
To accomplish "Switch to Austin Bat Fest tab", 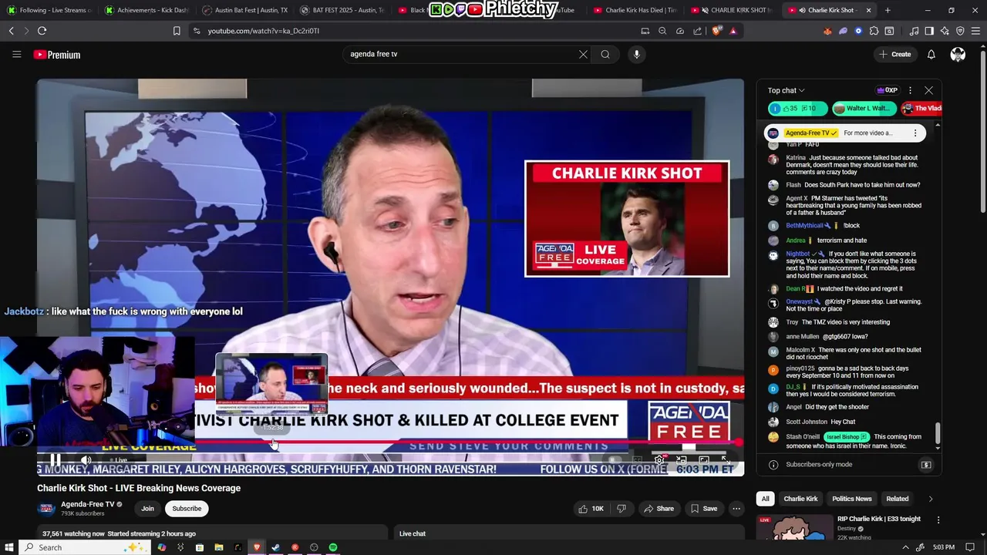I will tap(244, 10).
